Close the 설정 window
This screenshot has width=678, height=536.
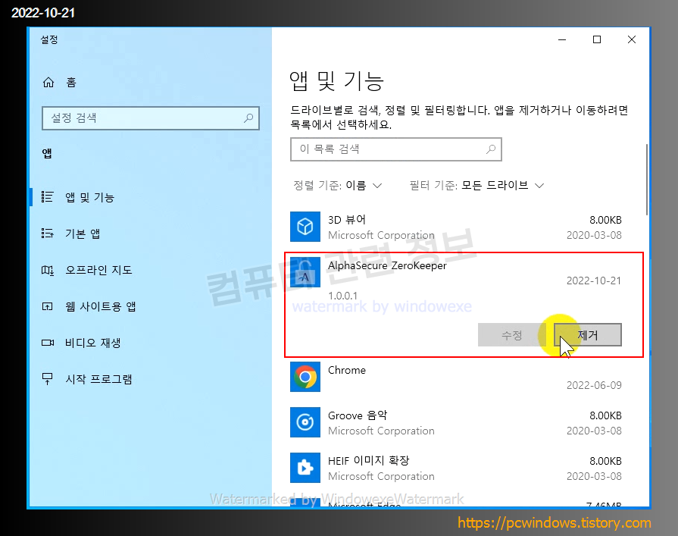[x=631, y=39]
